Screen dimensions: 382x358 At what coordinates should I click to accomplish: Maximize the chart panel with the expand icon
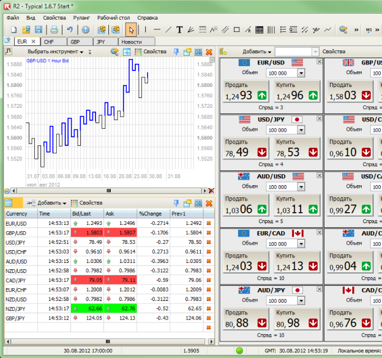(x=198, y=51)
